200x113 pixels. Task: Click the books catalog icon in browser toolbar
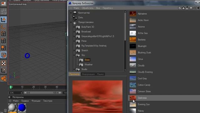[191, 8]
